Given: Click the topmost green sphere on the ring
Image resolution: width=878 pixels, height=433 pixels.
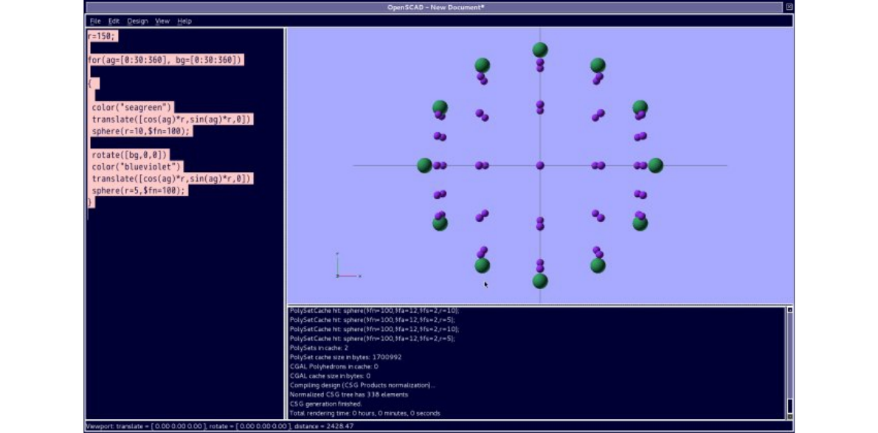Looking at the screenshot, I should (x=540, y=50).
